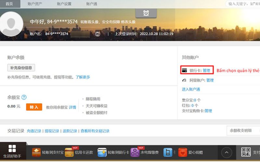260x162 pixels.
Task: Click the 补充身份信息 button
Action: (x=21, y=68)
